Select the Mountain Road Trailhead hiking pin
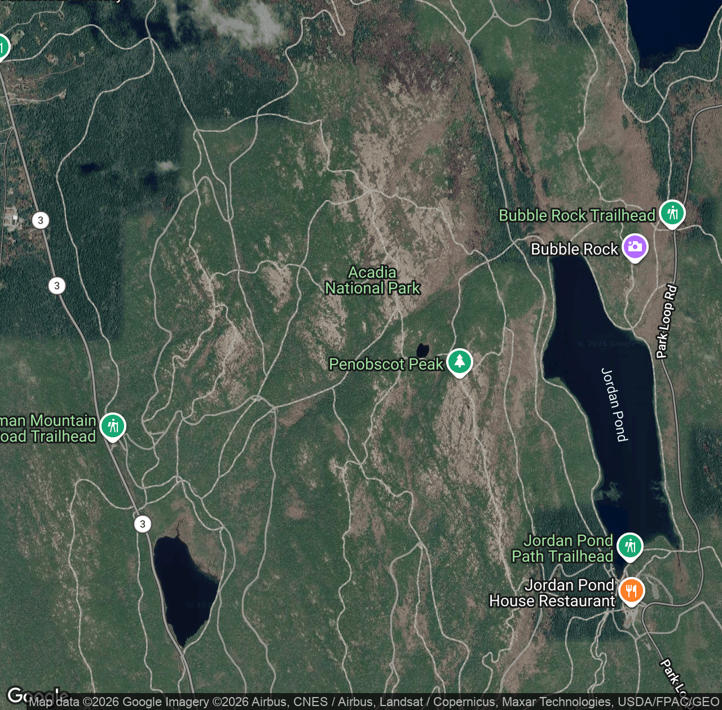This screenshot has height=710, width=722. tap(113, 427)
